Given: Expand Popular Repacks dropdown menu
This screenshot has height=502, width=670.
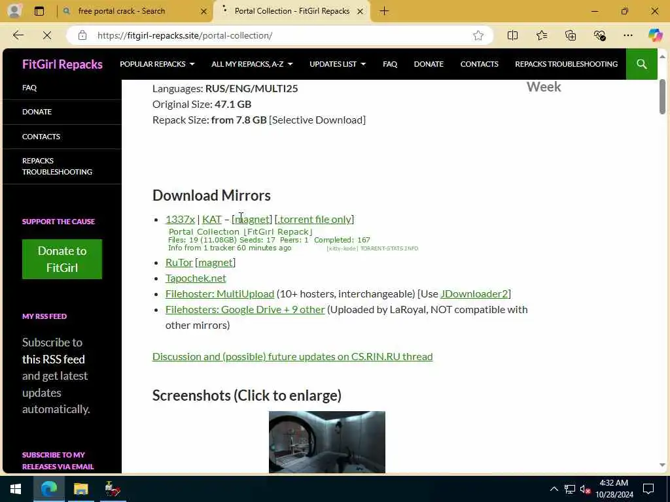Looking at the screenshot, I should coord(157,64).
